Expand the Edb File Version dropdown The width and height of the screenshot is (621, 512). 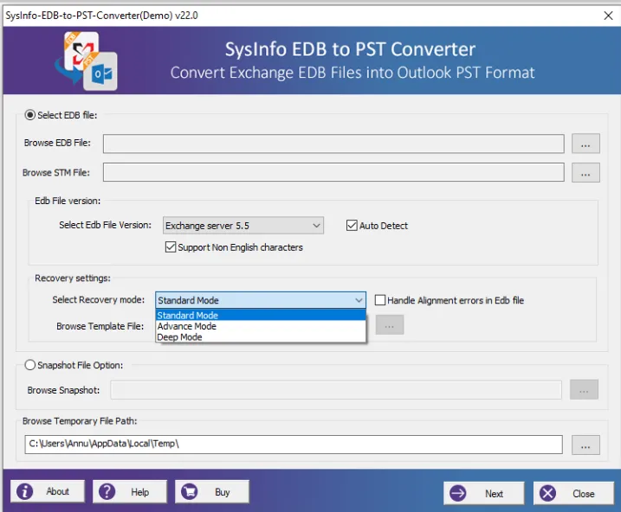[x=315, y=226]
